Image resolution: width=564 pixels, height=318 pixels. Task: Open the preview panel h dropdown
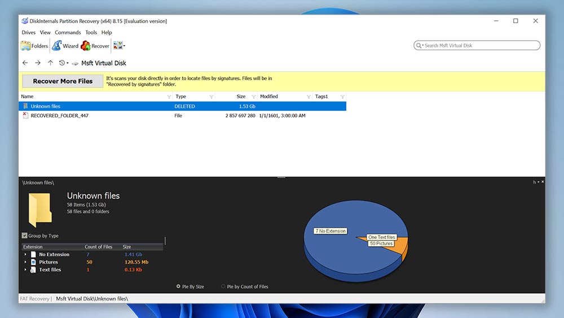pyautogui.click(x=536, y=182)
